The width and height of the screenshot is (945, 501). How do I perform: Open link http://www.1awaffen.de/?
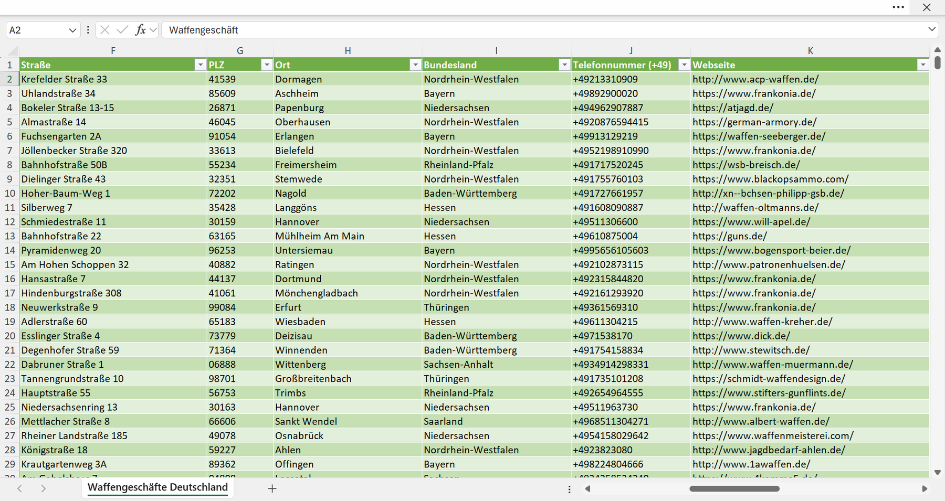(751, 464)
